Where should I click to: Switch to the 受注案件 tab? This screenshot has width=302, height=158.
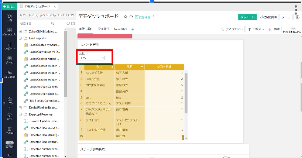click(x=104, y=29)
